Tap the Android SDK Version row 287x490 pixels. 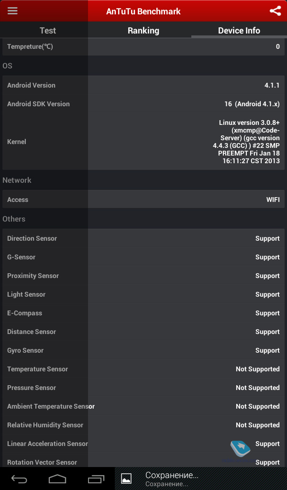click(x=143, y=104)
